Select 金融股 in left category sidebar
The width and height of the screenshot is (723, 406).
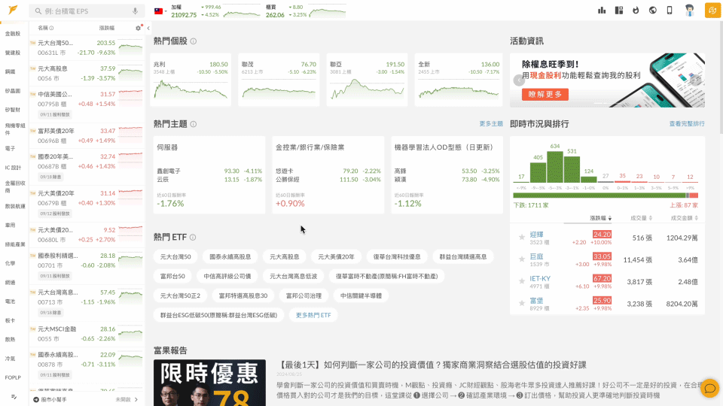pos(13,34)
